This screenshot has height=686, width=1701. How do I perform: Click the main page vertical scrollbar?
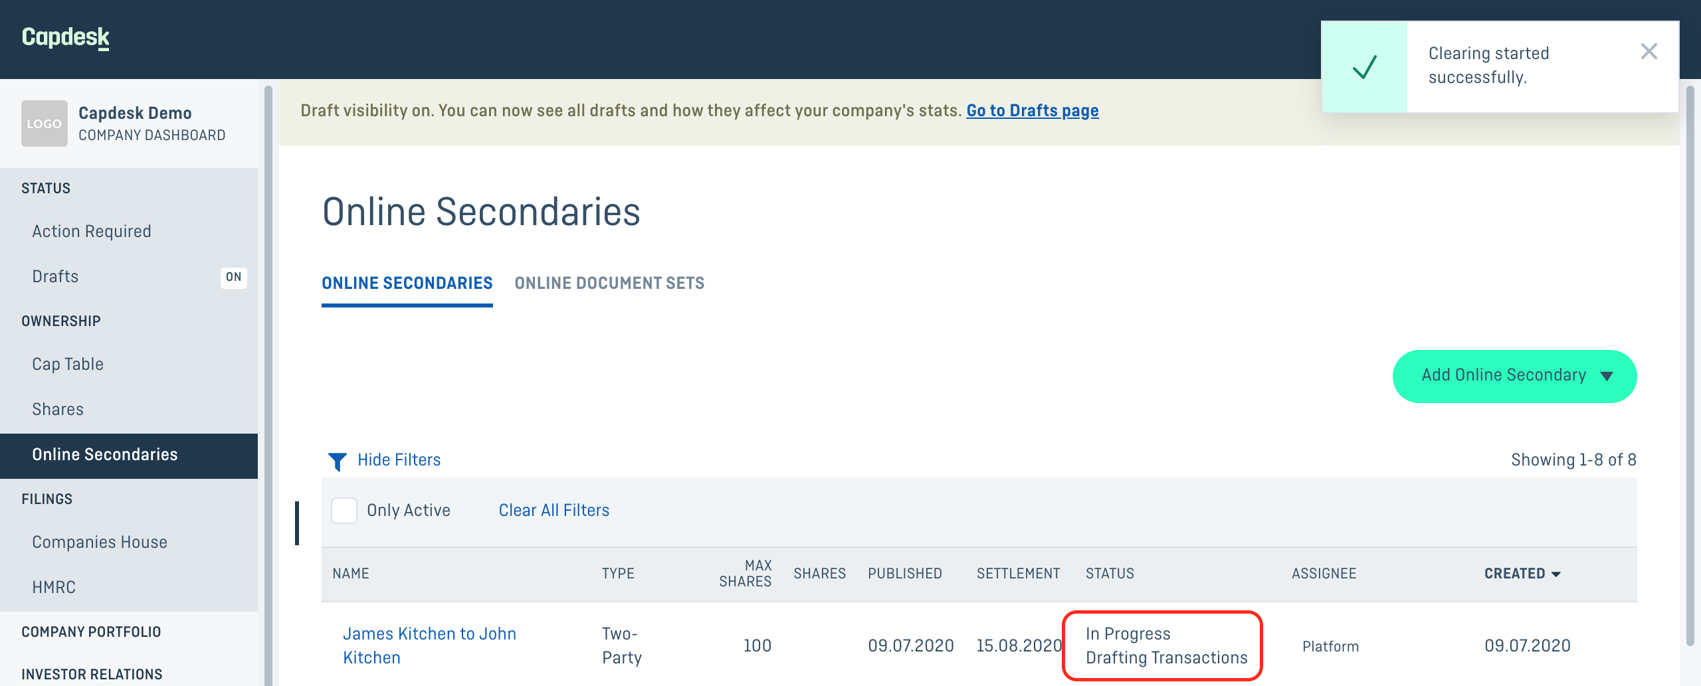click(1690, 365)
